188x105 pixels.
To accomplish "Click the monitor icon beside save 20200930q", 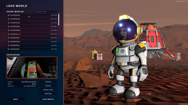I will point(9,15).
